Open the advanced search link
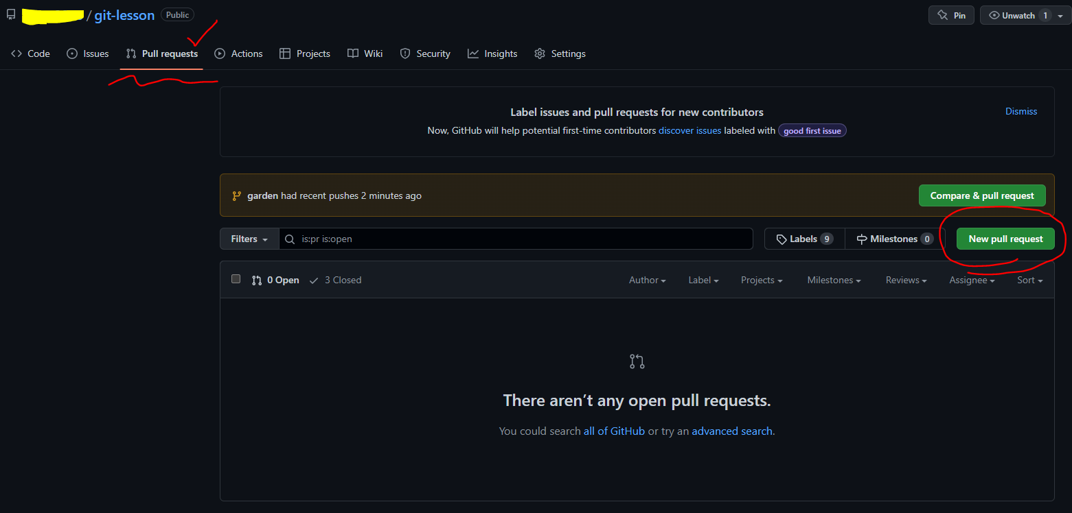 pos(732,431)
